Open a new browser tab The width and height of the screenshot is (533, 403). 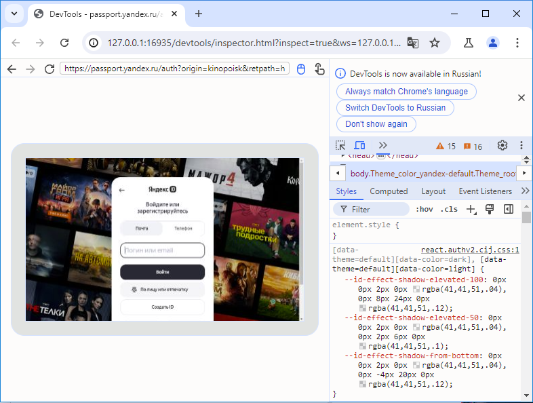(199, 14)
